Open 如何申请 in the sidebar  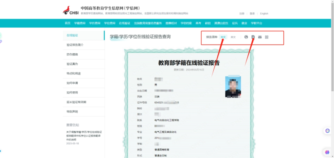(84, 83)
